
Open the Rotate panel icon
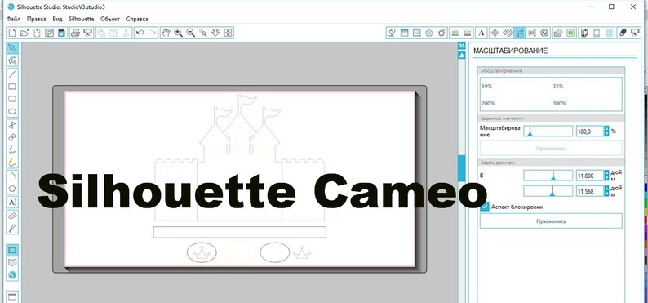coord(508,33)
